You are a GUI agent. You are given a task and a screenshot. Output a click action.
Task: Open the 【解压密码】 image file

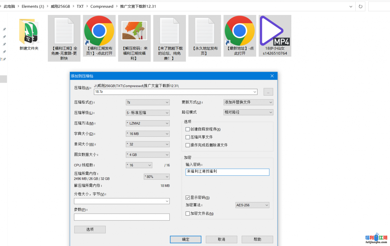tap(134, 31)
